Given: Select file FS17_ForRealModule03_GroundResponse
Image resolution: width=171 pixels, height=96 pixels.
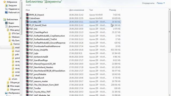Looking at the screenshot, I should tap(47, 43).
